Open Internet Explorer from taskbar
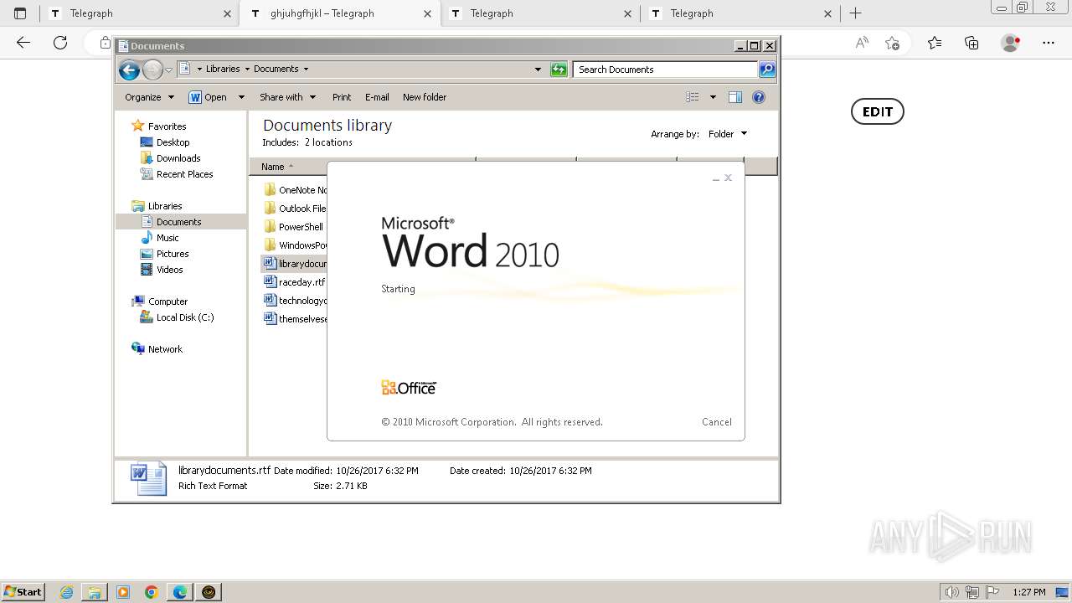The image size is (1072, 603). click(x=66, y=592)
